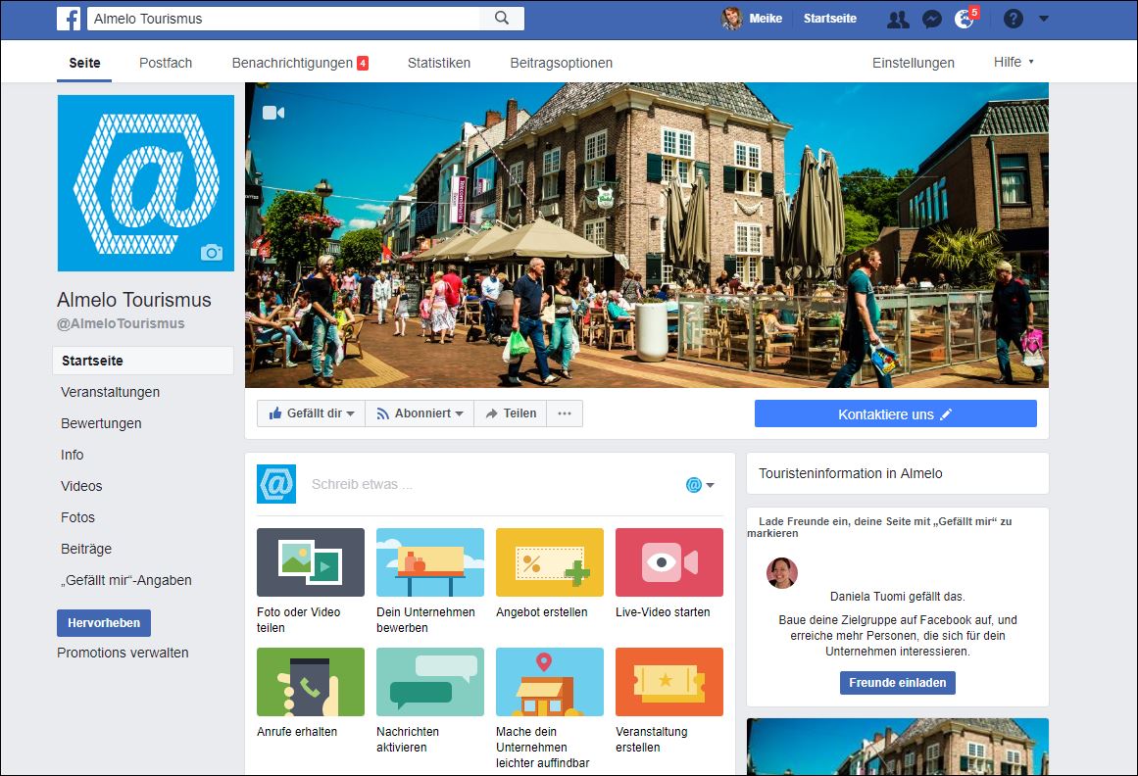The width and height of the screenshot is (1138, 776).
Task: Click camera icon on the profile picture
Action: click(x=211, y=253)
